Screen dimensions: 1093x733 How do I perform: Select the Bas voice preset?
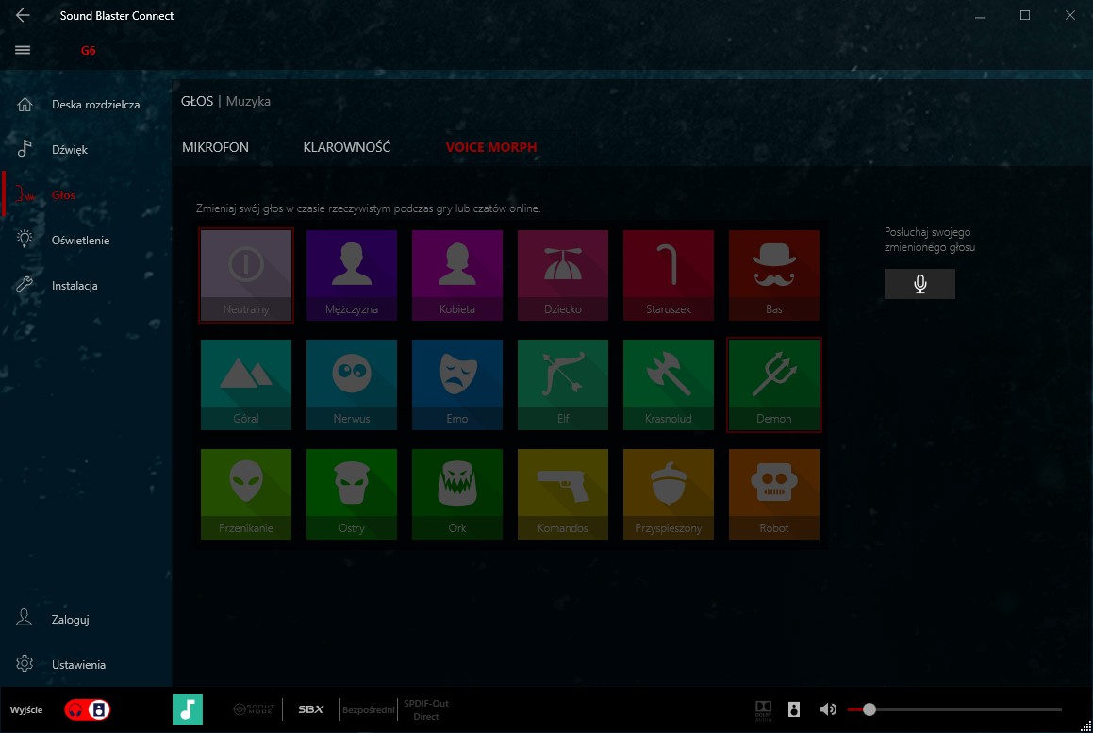pos(773,275)
